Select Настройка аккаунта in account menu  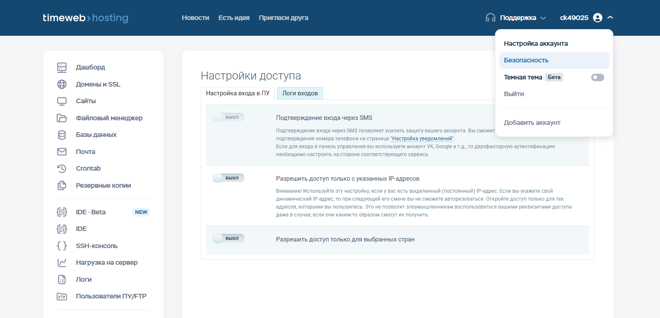(x=535, y=44)
